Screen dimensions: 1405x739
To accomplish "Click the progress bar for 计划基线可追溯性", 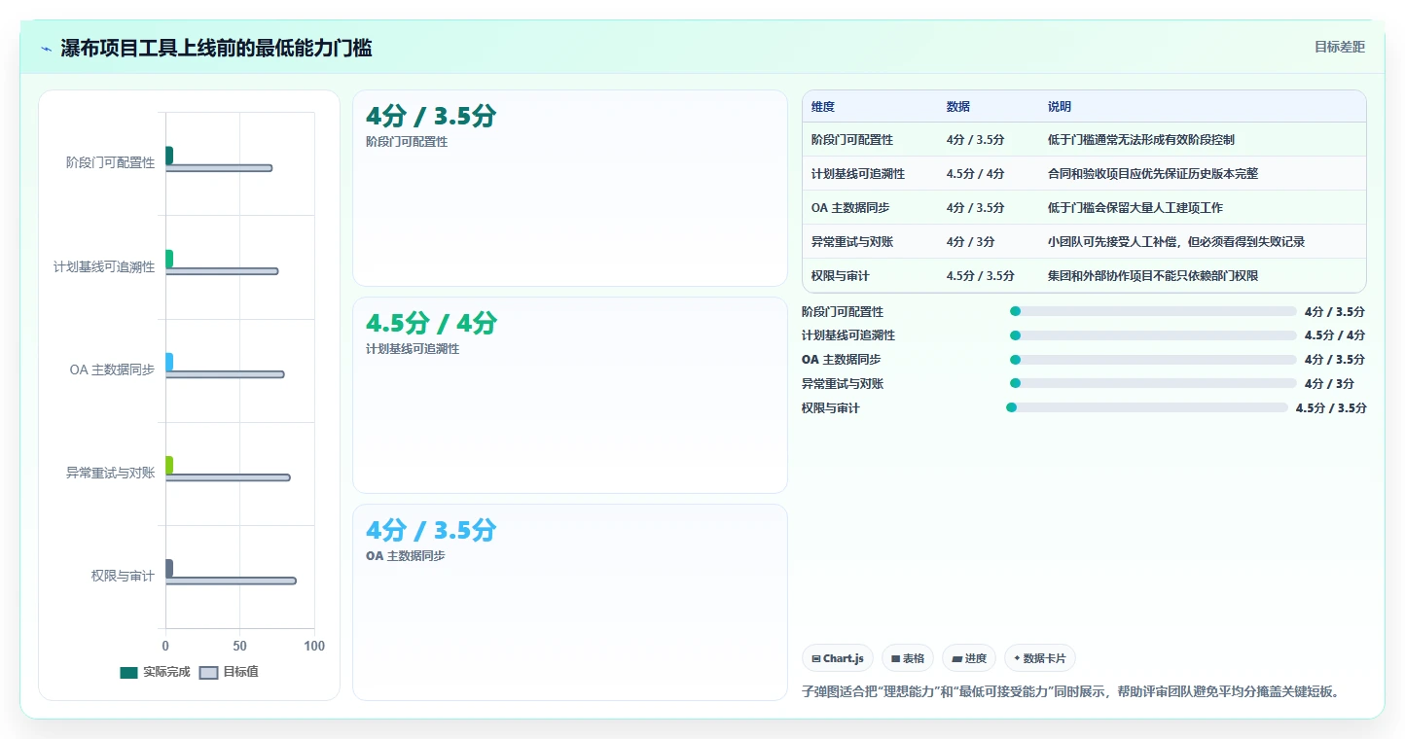I will (1154, 335).
